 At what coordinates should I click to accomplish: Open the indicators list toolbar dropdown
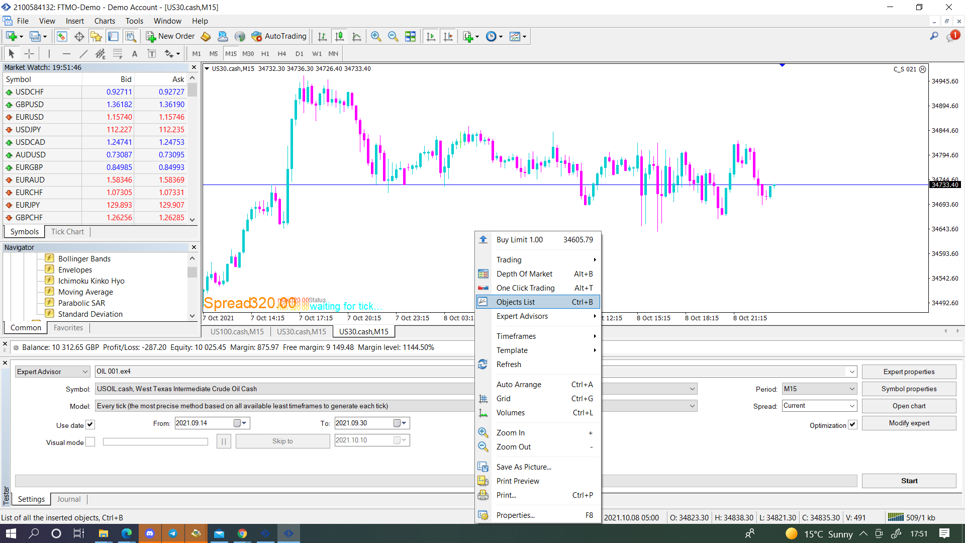click(477, 36)
